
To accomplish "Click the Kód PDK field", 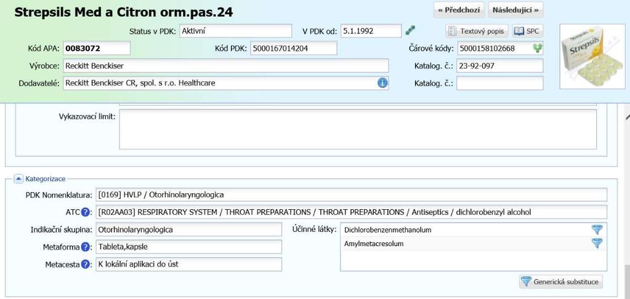I will pyautogui.click(x=294, y=49).
